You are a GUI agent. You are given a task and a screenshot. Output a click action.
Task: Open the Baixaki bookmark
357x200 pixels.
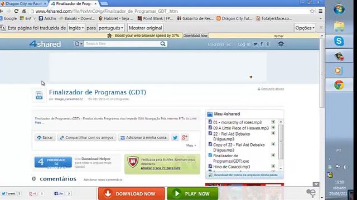tap(77, 18)
